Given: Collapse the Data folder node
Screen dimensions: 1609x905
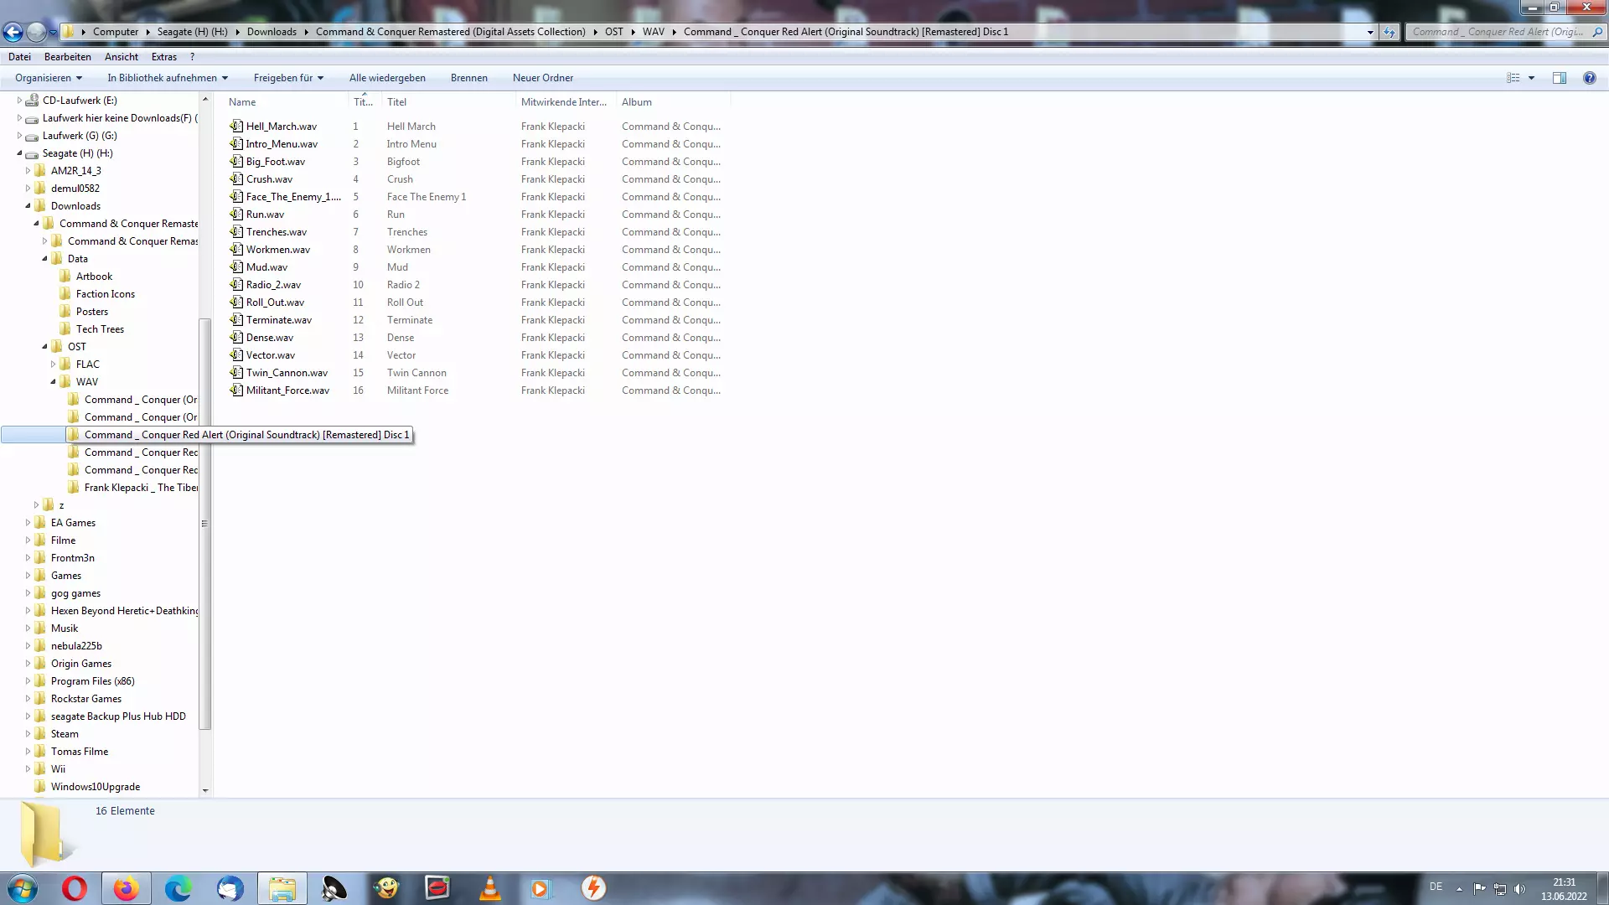Looking at the screenshot, I should tap(44, 259).
